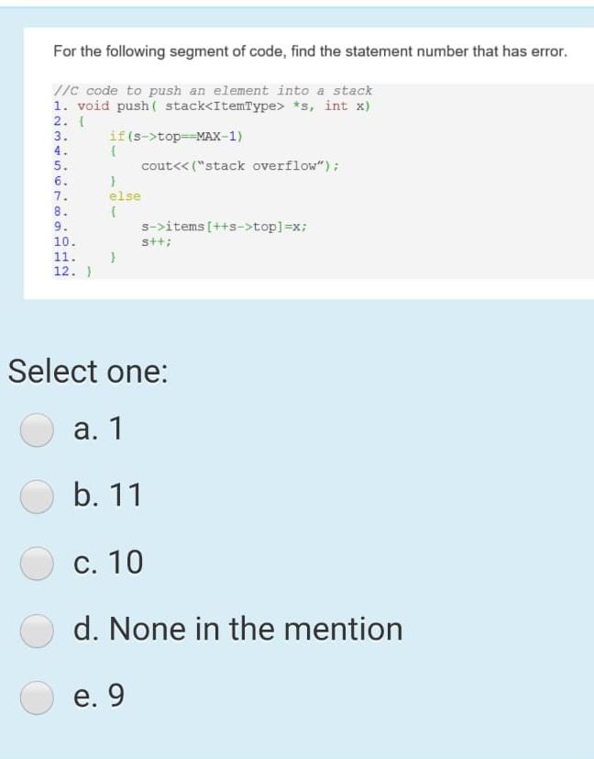Choose answer option e. 9

pyautogui.click(x=37, y=696)
